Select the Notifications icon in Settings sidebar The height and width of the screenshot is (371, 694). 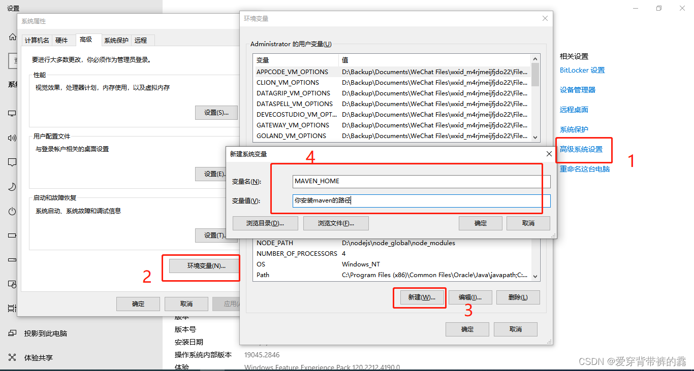(x=12, y=162)
